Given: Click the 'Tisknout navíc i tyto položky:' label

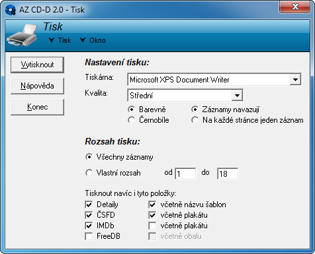Looking at the screenshot, I should [130, 193].
